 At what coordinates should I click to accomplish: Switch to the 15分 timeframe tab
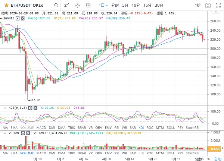[x=147, y=5]
